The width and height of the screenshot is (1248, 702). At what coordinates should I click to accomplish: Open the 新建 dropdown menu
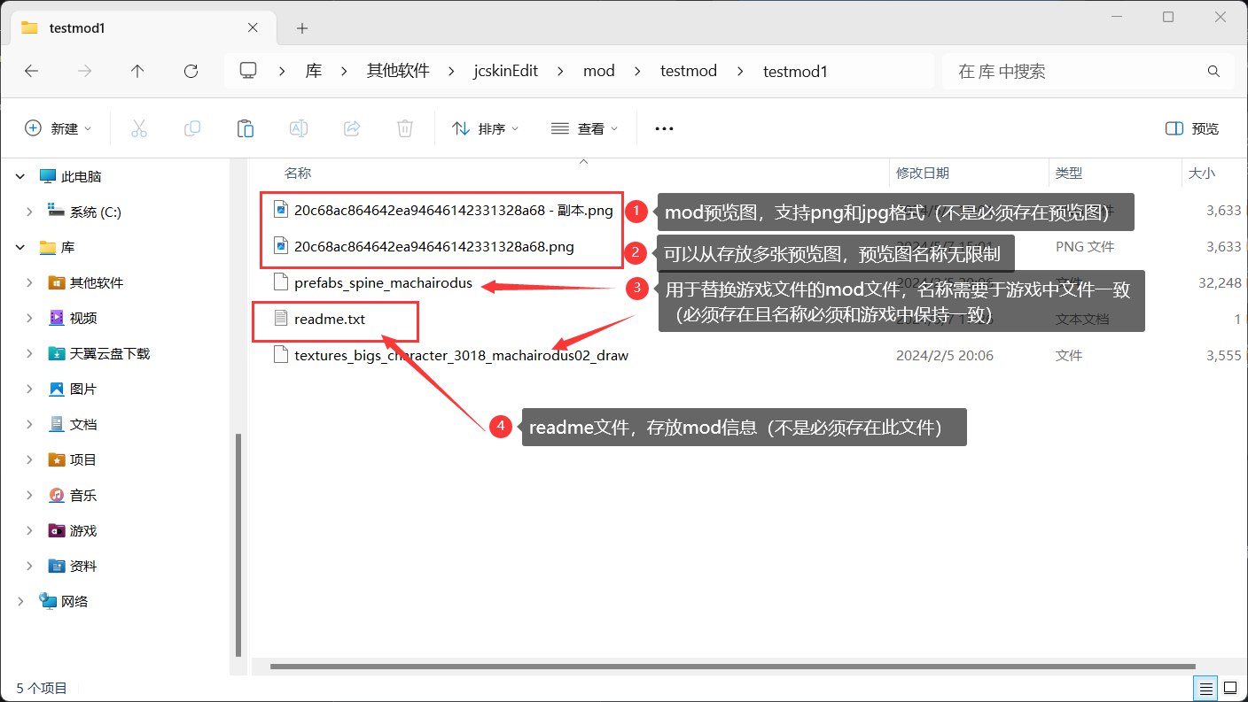[x=58, y=127]
